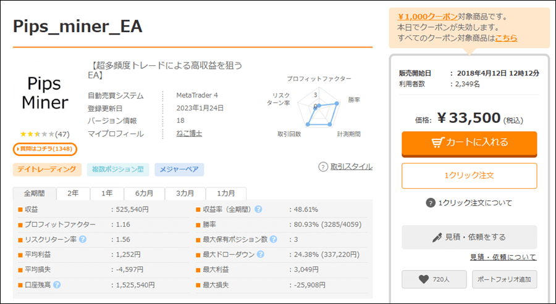Open the ねこ博士 profile link
556x304 pixels.
(x=189, y=134)
